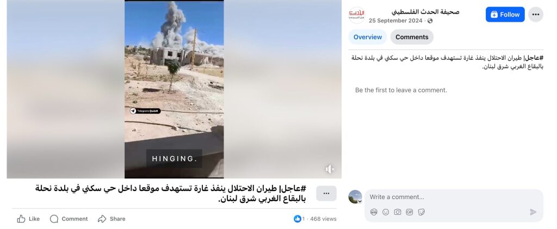Screen dimensions: 557x229
Task: Open the page name link صحيفة الحدث الفلسطيني
Action: coord(425,12)
